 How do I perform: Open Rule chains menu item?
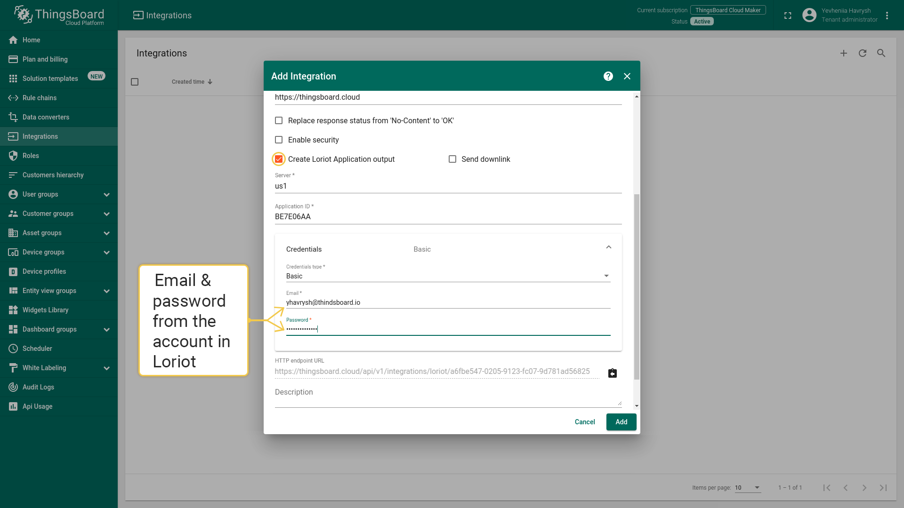coord(59,98)
